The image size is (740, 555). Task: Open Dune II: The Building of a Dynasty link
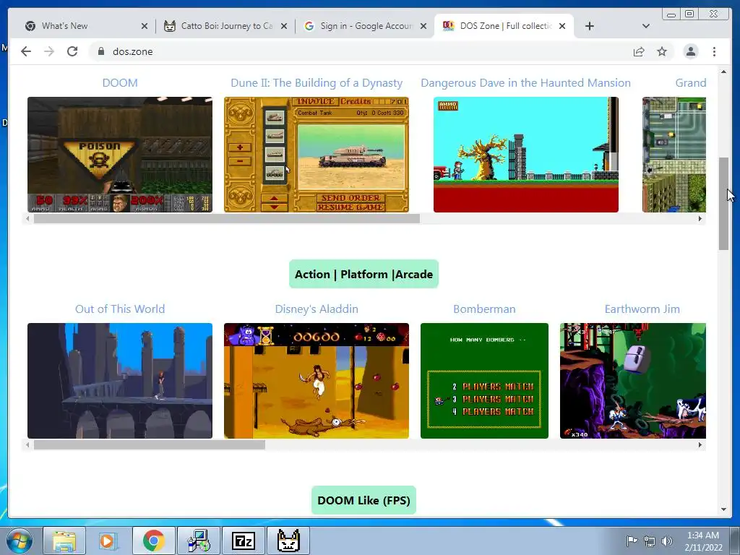coord(317,82)
